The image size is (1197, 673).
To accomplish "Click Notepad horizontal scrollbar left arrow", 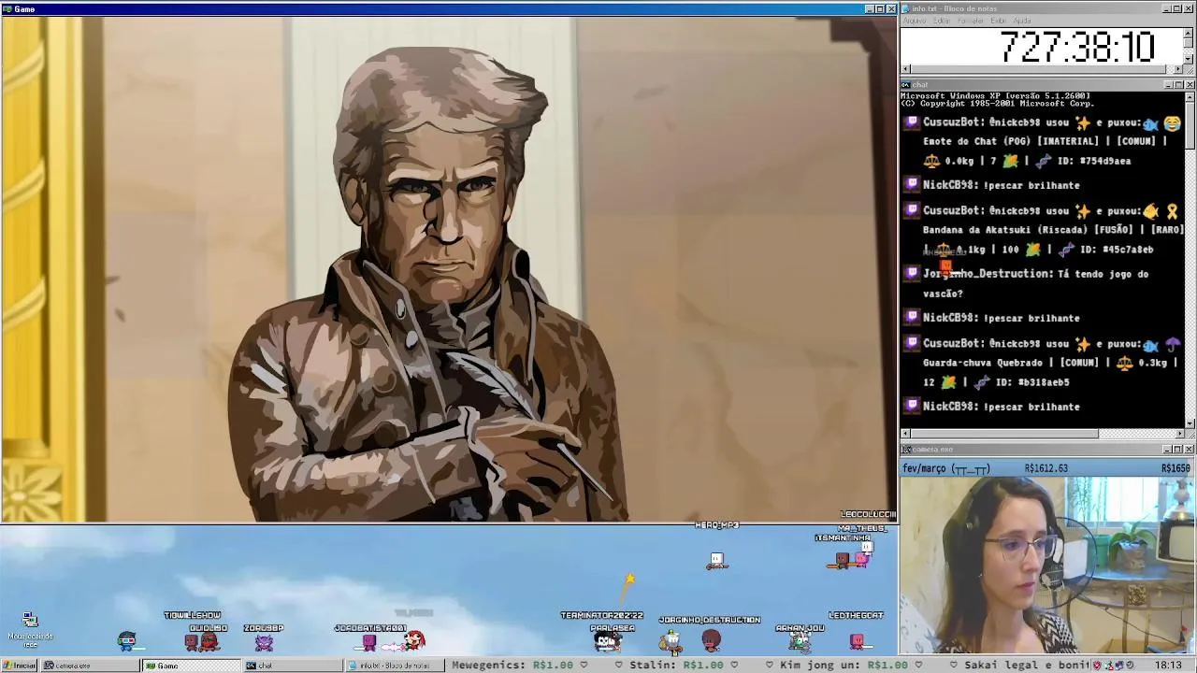I will pyautogui.click(x=905, y=69).
